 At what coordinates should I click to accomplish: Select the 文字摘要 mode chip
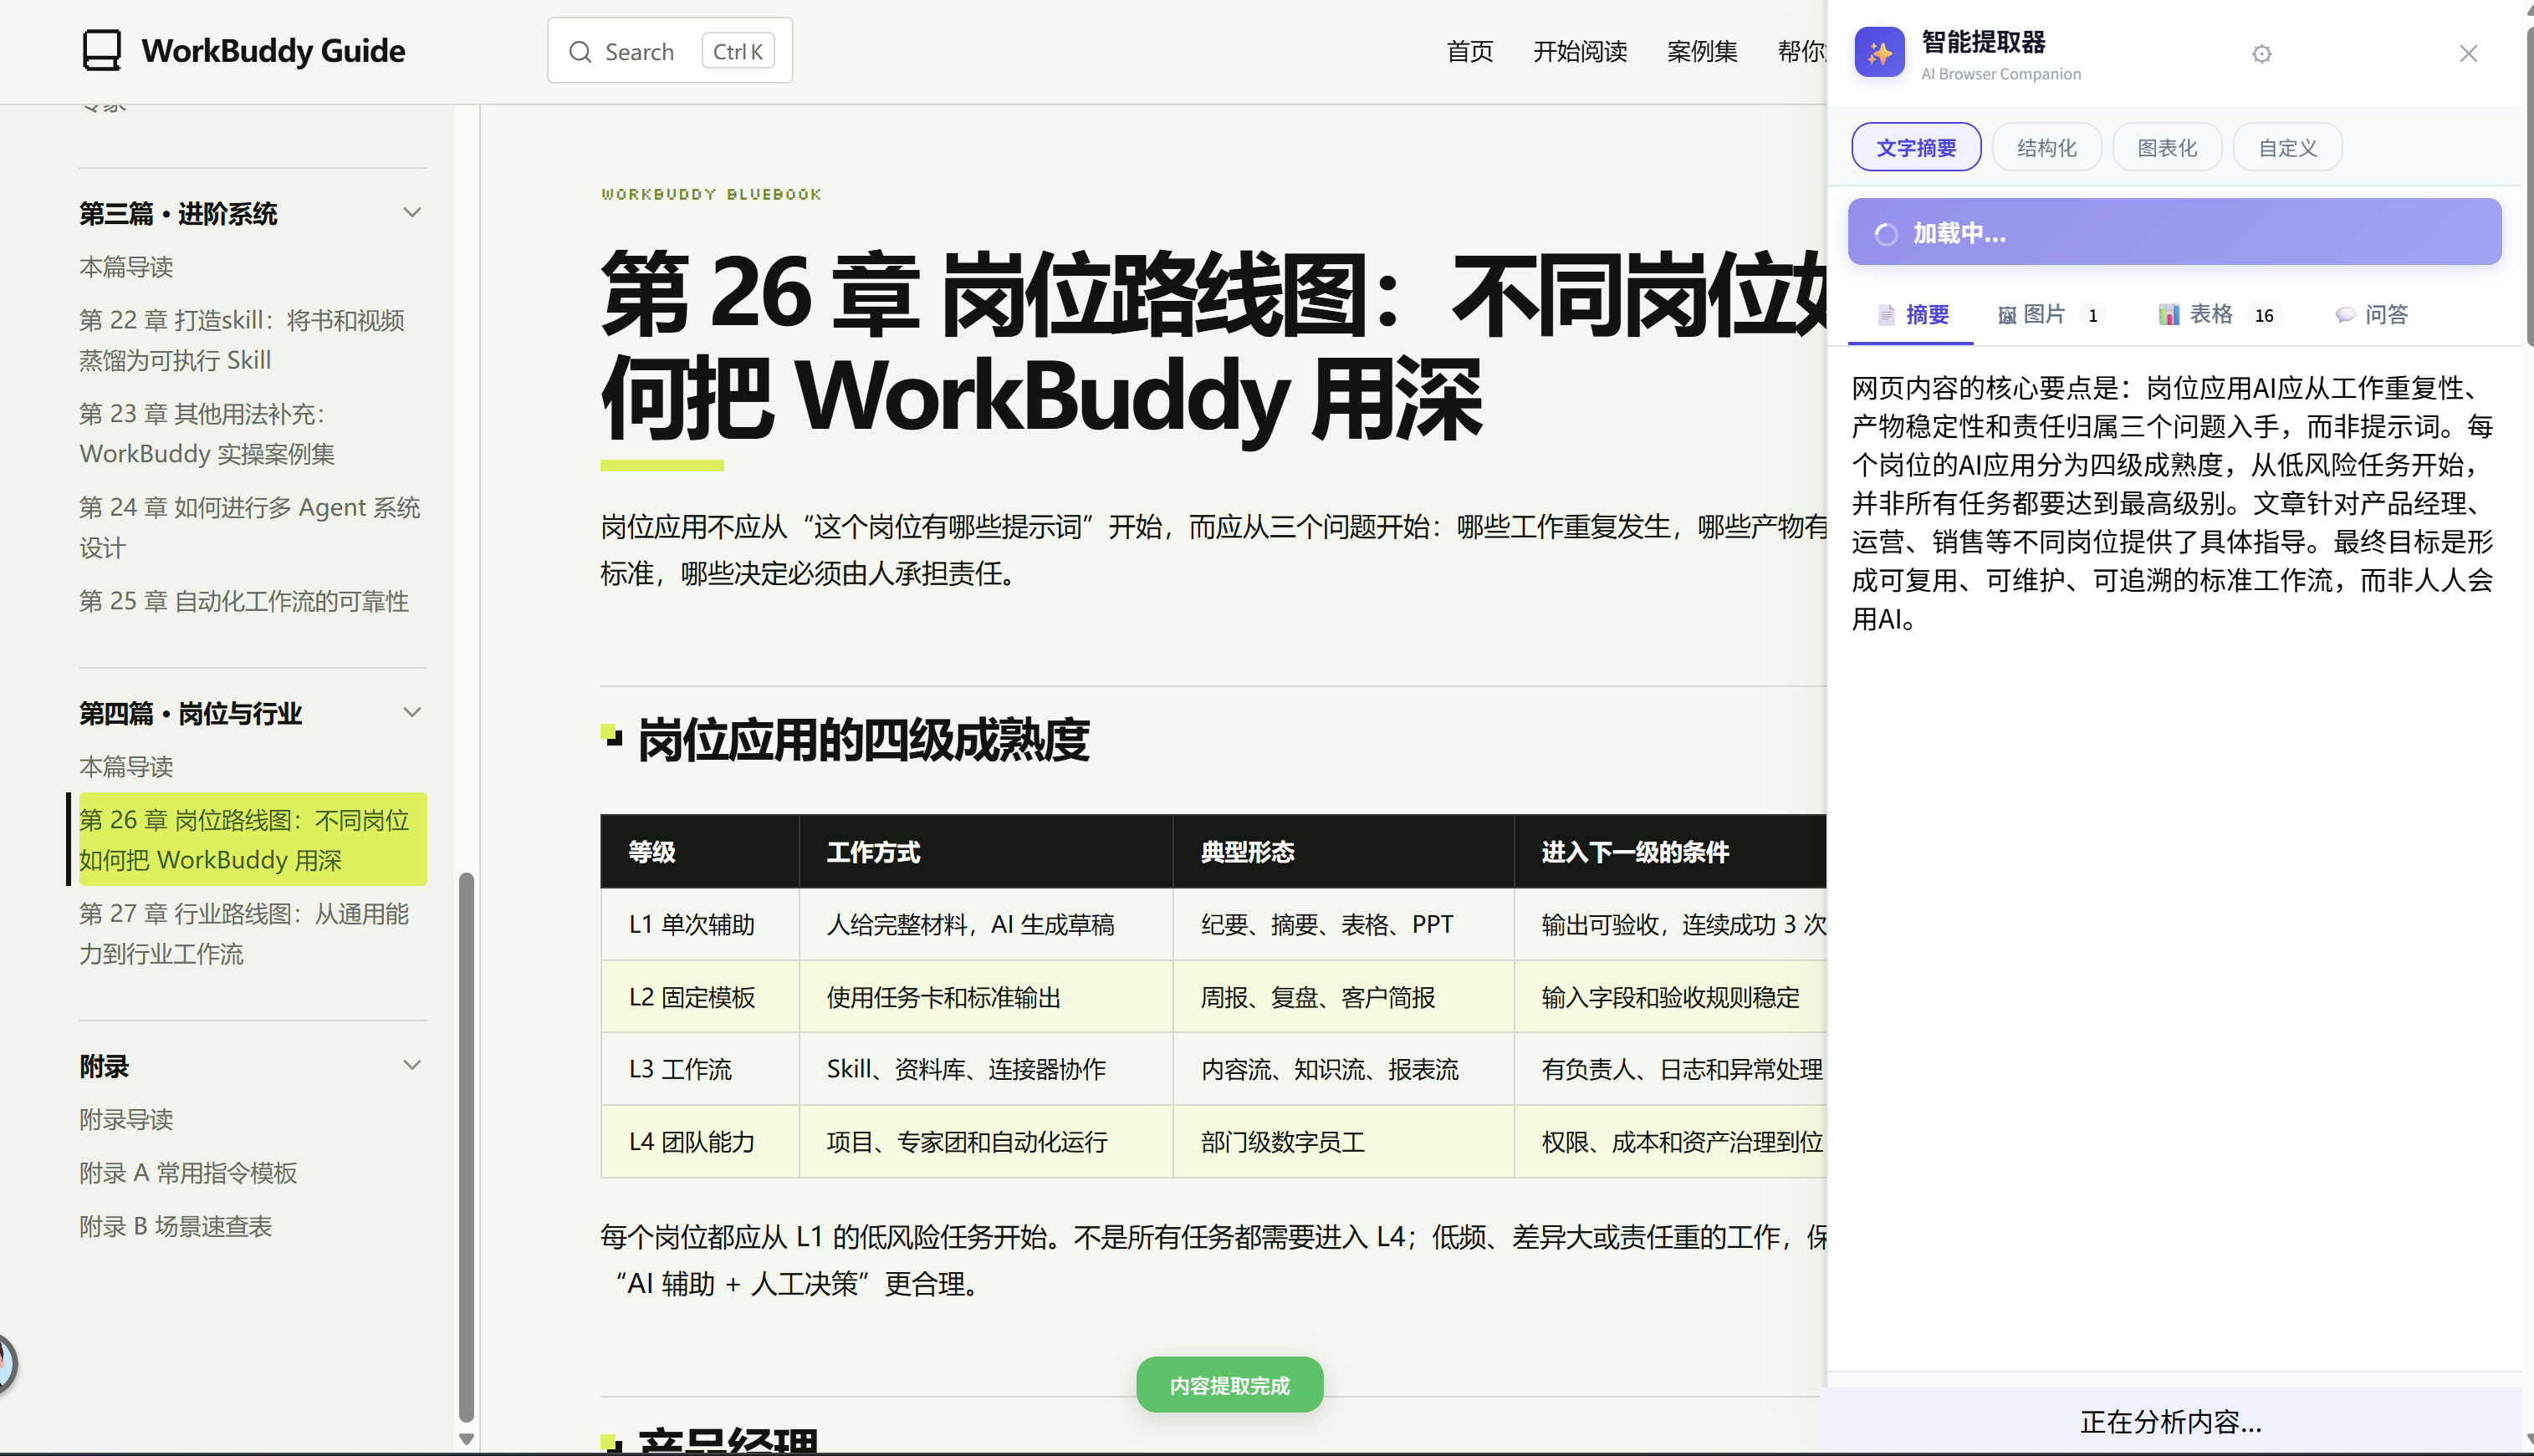click(x=1916, y=148)
